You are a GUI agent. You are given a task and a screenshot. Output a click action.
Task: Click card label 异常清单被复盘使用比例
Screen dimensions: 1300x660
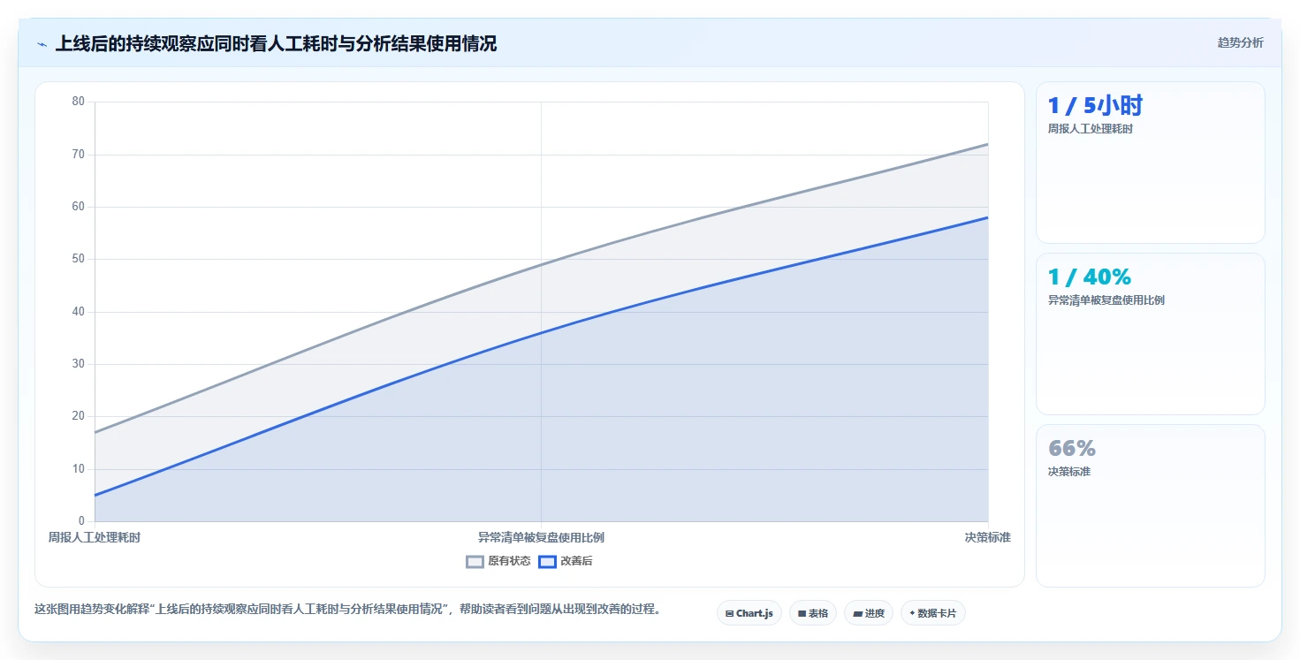[1106, 300]
